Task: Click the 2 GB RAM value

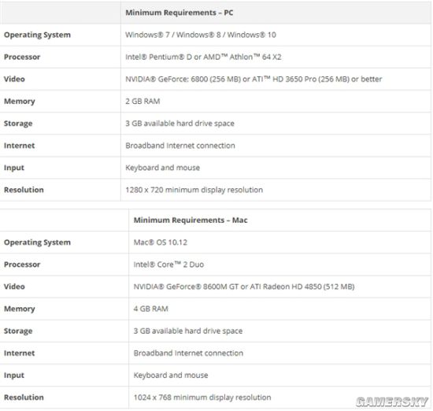Action: (142, 101)
